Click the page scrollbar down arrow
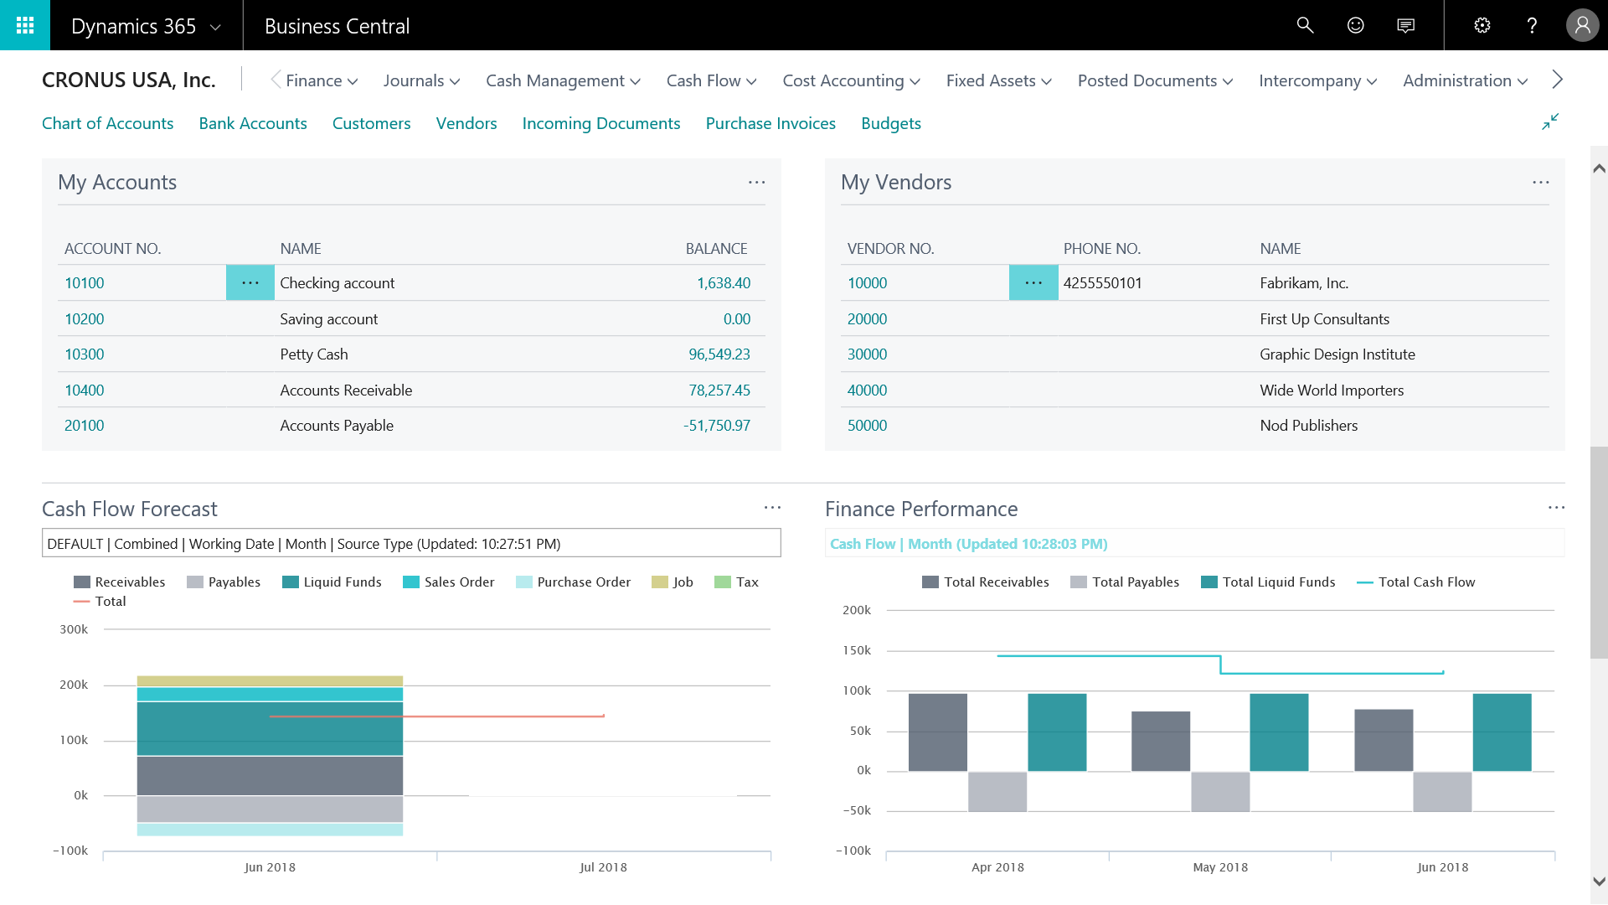Viewport: 1608px width, 905px height. tap(1599, 882)
